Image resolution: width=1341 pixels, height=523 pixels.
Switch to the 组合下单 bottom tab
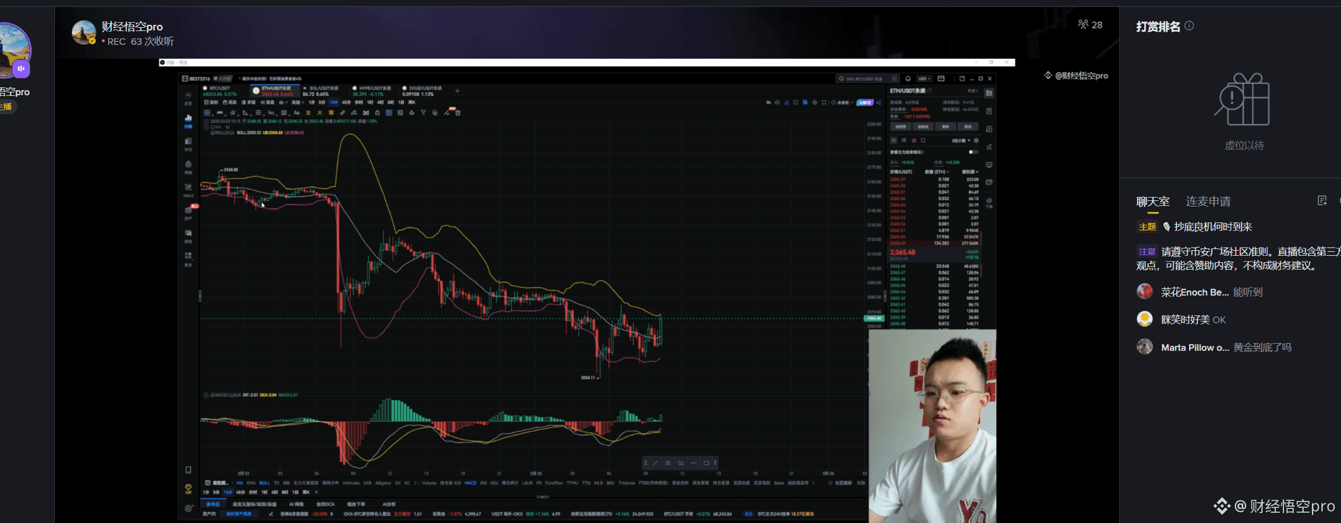point(356,504)
